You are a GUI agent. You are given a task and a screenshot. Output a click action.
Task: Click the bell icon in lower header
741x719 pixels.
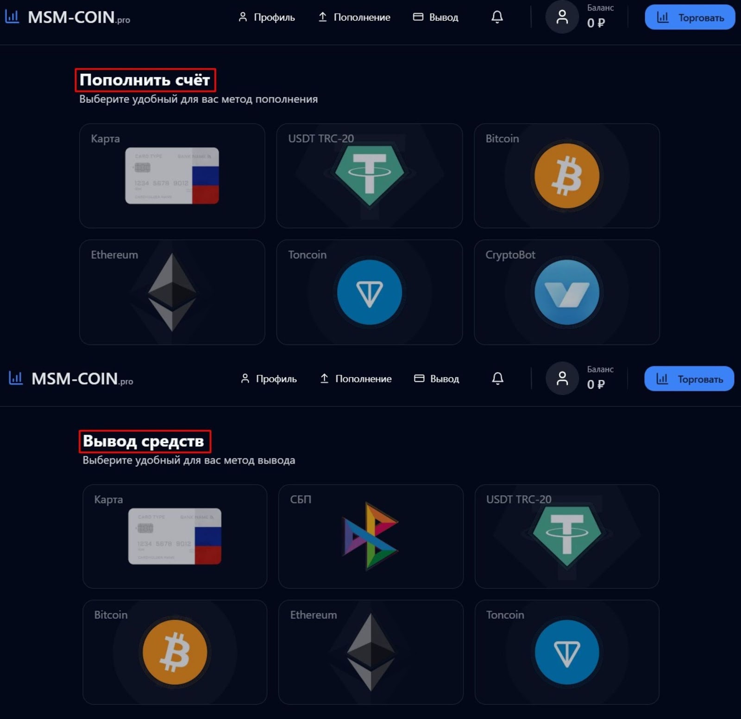tap(497, 378)
